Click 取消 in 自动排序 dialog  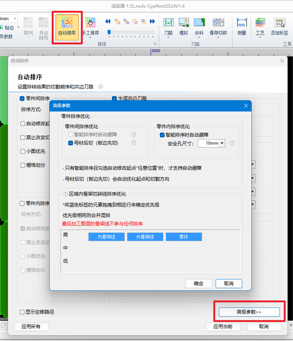tap(264, 327)
